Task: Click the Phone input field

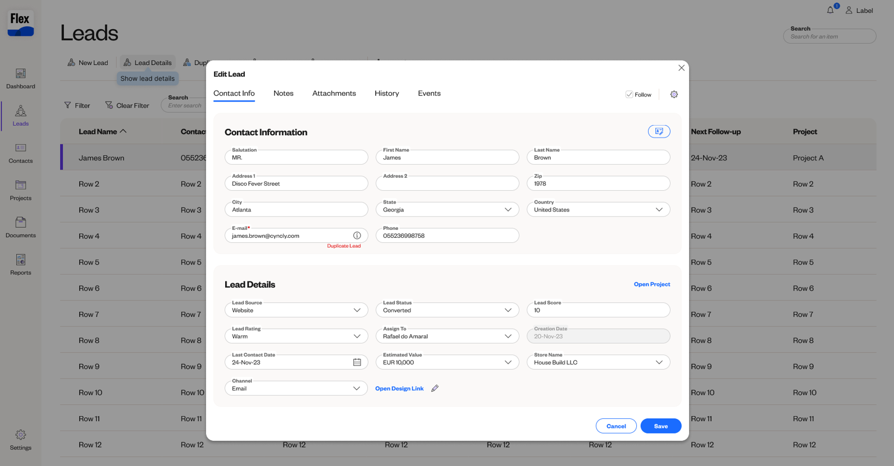Action: (448, 236)
